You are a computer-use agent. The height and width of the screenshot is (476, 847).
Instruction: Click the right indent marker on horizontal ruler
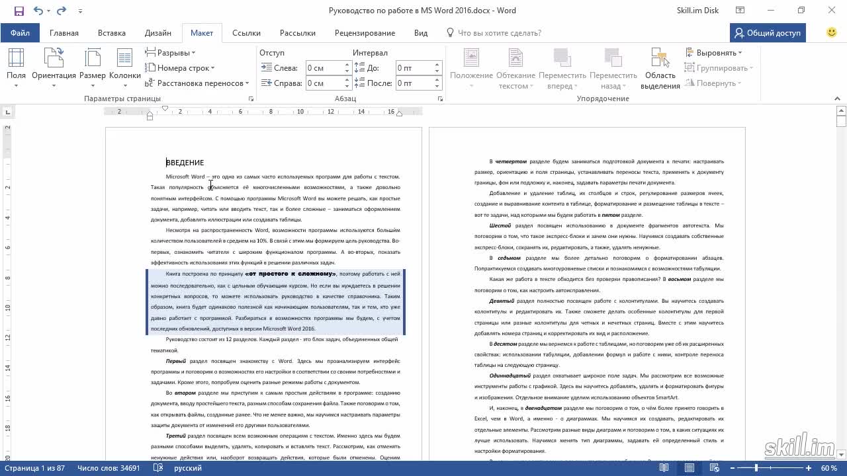click(x=399, y=114)
